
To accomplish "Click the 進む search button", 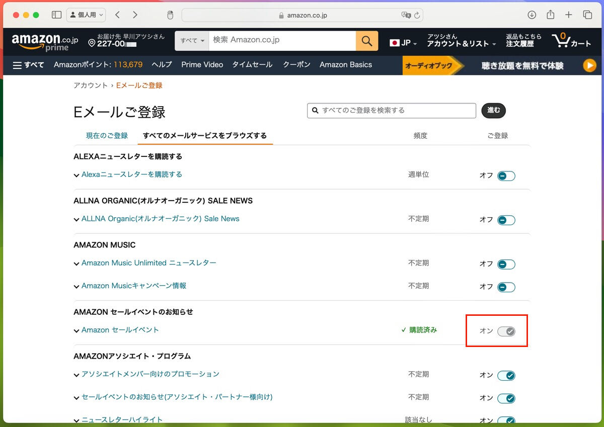I will 494,111.
